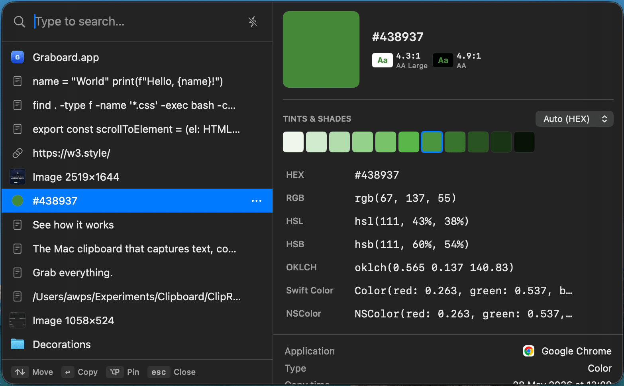The height and width of the screenshot is (386, 624).
Task: Select the first darker shade after the base swatch
Action: tap(455, 142)
